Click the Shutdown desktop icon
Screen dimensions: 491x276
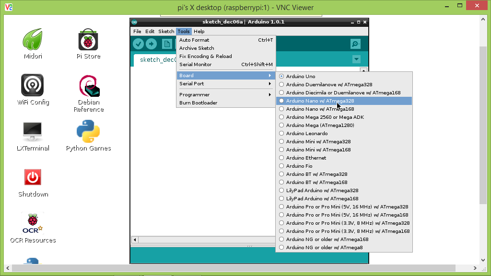33,183
